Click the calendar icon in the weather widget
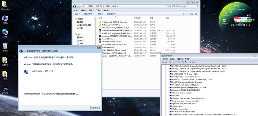 225,20
